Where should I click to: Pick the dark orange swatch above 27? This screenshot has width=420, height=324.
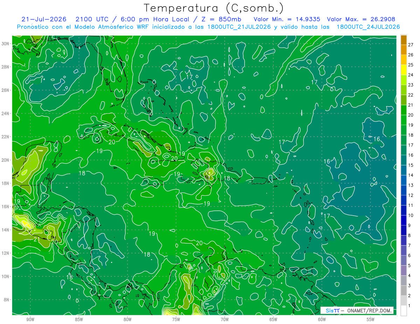pyautogui.click(x=404, y=39)
